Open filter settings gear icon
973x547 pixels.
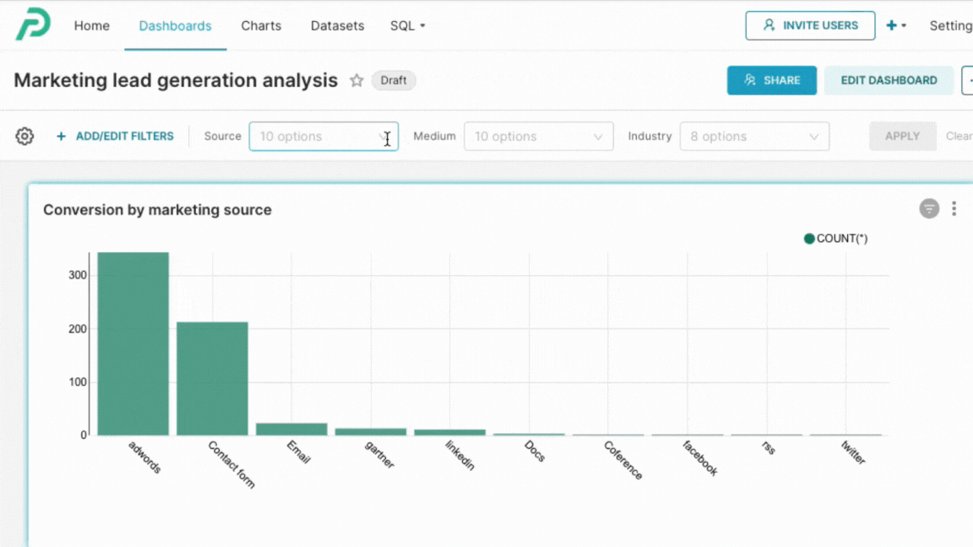pos(24,136)
